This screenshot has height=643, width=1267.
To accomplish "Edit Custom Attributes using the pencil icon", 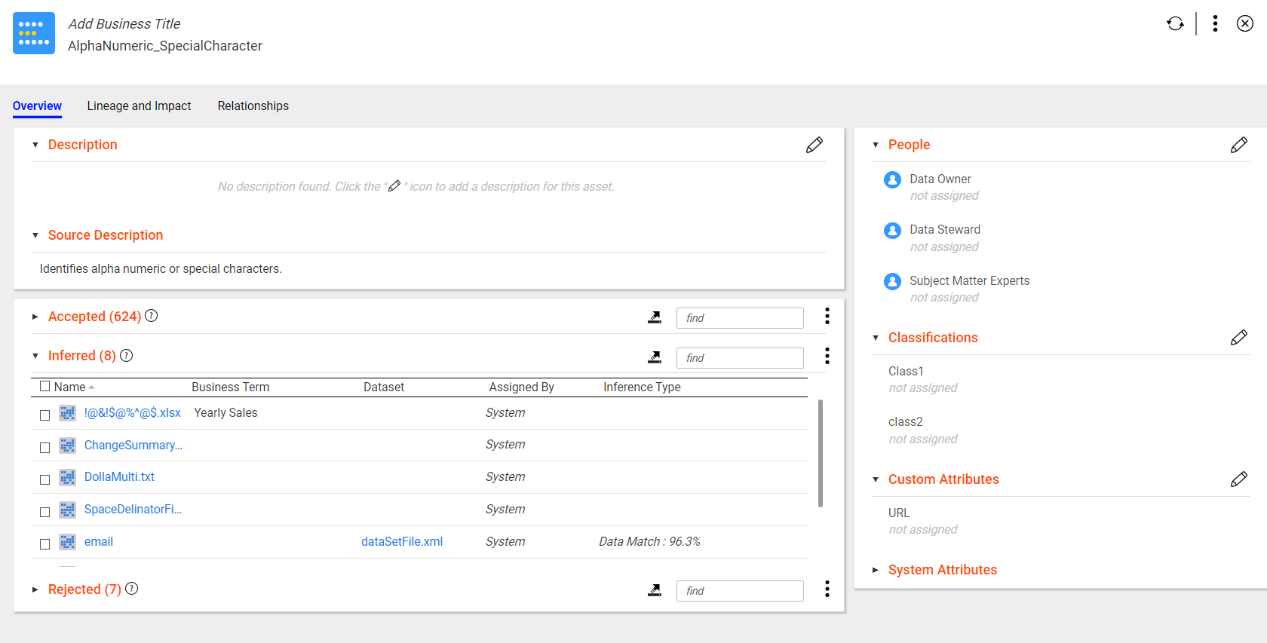I will pyautogui.click(x=1239, y=479).
